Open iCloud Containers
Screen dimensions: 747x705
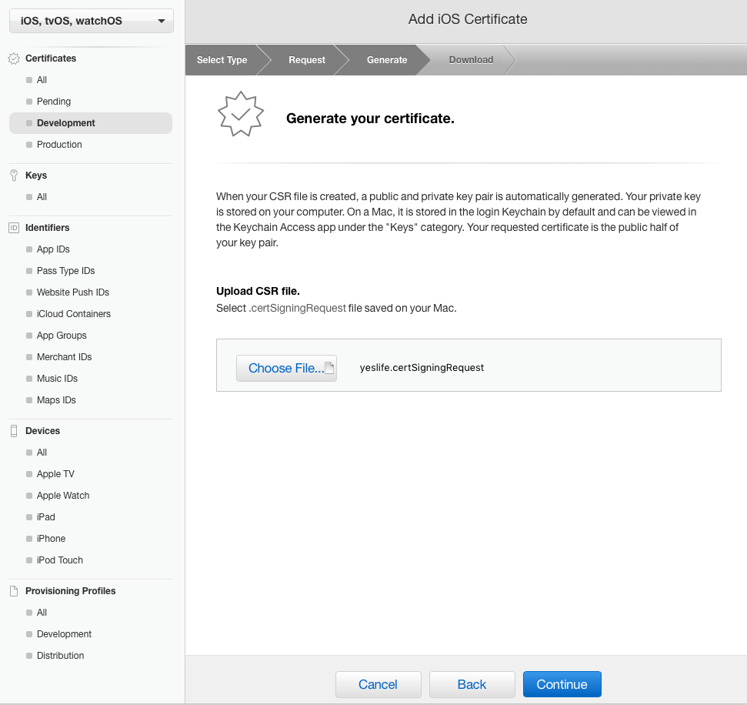pos(73,314)
